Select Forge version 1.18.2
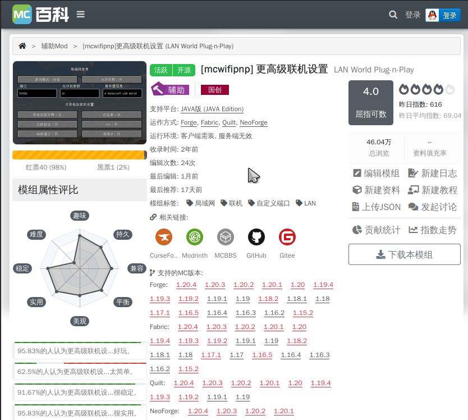This screenshot has height=420, width=468. pyautogui.click(x=268, y=299)
